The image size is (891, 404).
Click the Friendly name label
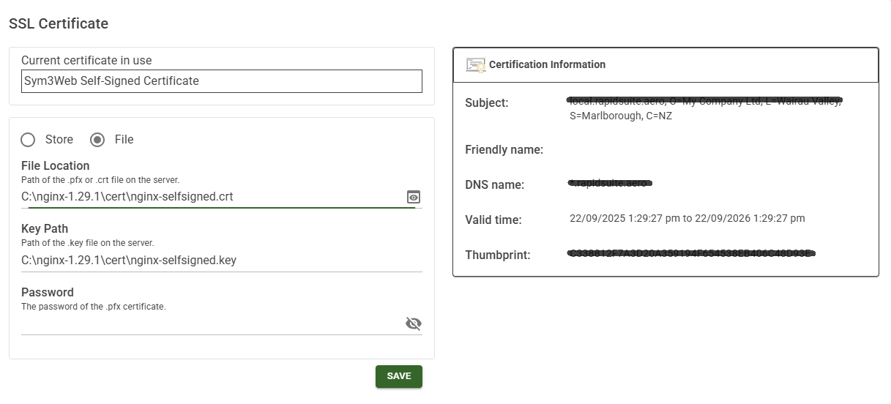point(504,150)
